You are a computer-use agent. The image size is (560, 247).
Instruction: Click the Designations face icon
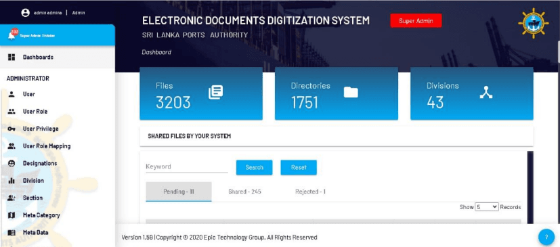(x=12, y=163)
